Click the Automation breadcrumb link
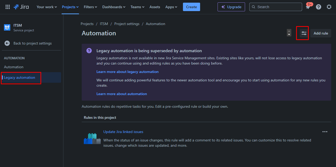Image resolution: width=336 pixels, height=167 pixels. coord(156,24)
